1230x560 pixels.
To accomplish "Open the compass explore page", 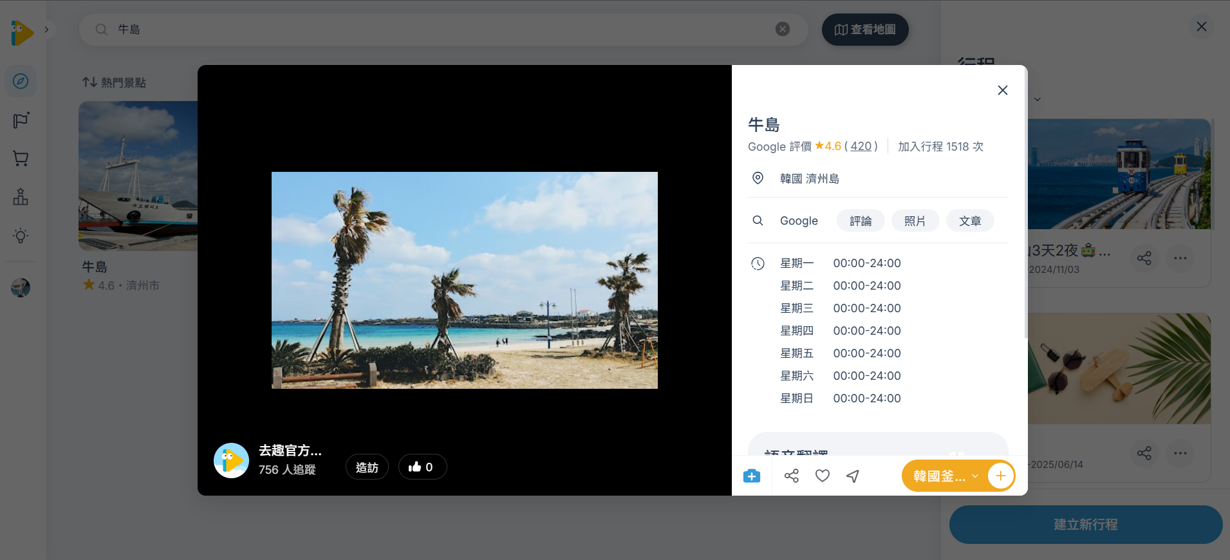I will tap(21, 81).
